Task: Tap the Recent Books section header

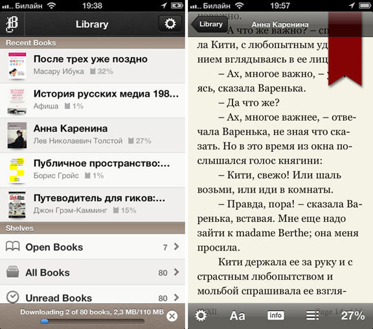Action: 93,43
